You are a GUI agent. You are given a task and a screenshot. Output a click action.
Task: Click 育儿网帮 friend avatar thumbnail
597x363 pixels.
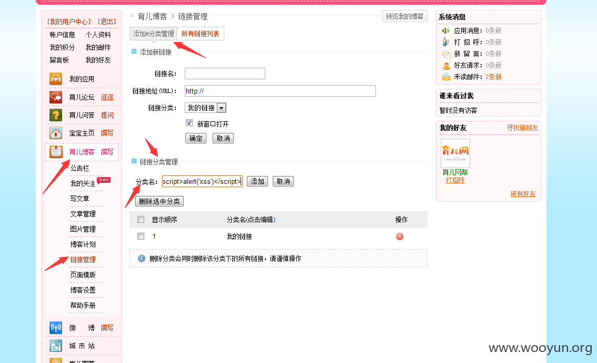[x=455, y=153]
